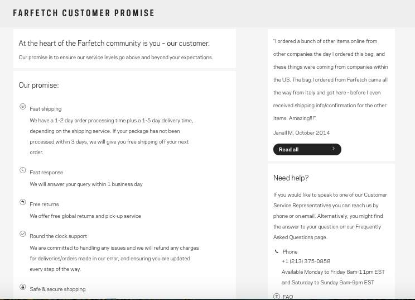Click the Round the clock support checkmark icon
The image size is (415, 300).
coord(23,234)
